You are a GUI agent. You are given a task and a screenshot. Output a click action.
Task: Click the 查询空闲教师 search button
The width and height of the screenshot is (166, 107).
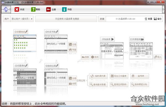pyautogui.click(x=119, y=84)
